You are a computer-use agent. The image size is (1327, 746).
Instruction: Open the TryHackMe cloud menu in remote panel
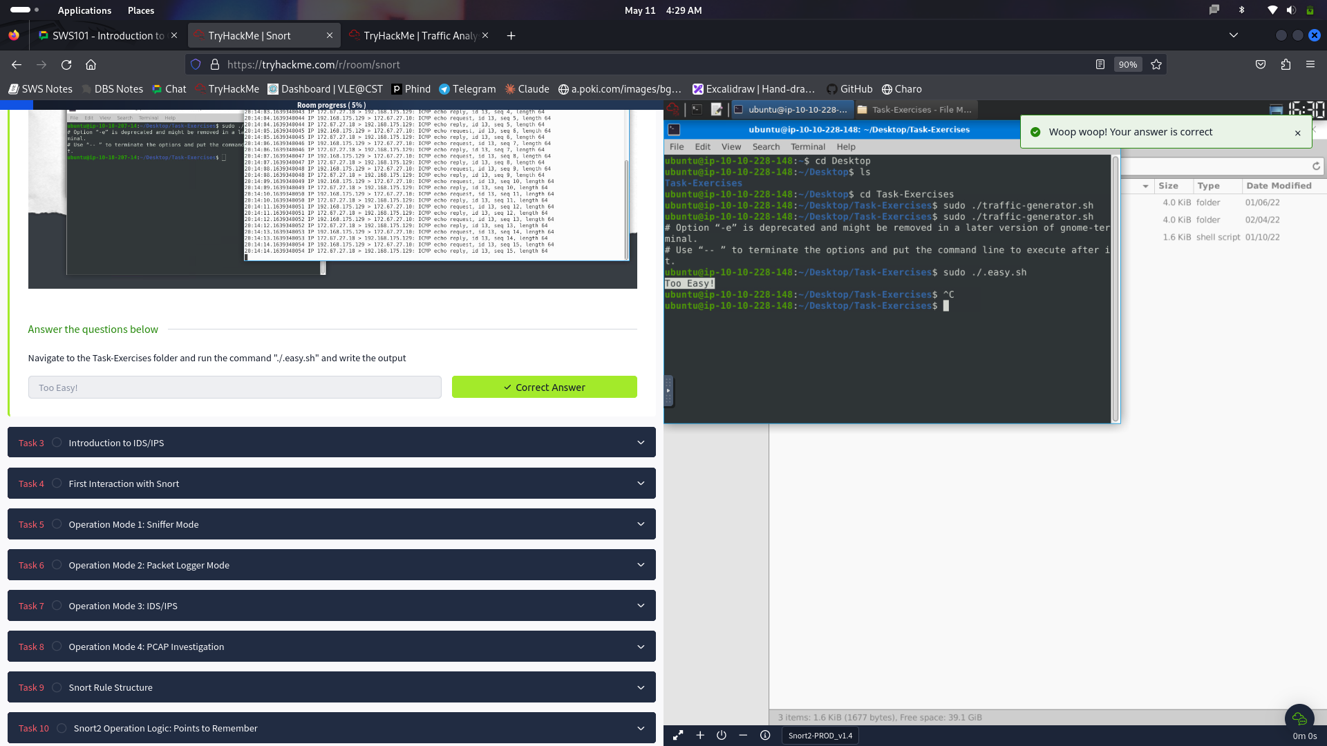click(x=672, y=109)
